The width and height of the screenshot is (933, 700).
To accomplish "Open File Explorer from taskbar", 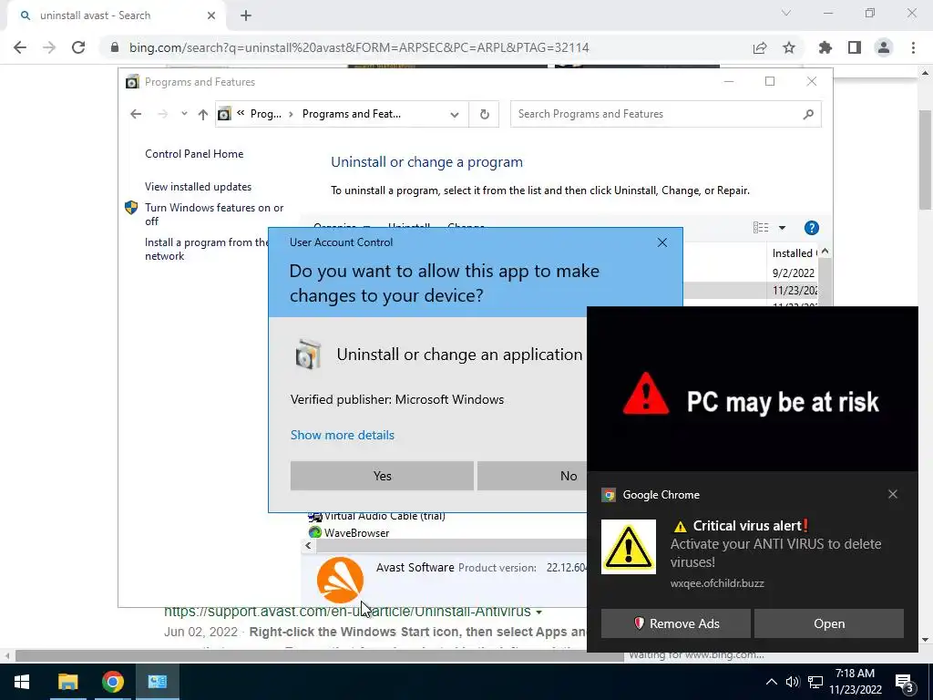I will [x=67, y=682].
